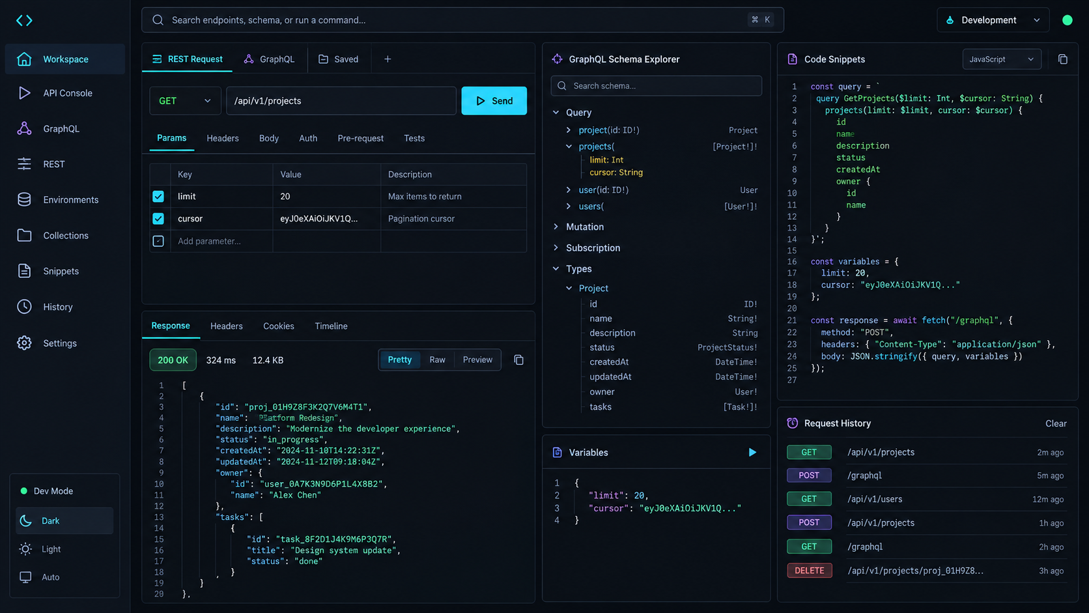Add a new request tab with plus icon
1089x613 pixels.
click(388, 59)
